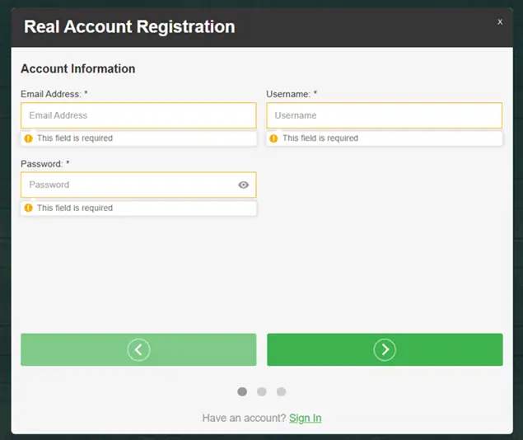Toggle password visibility eye icon
523x440 pixels.
244,185
